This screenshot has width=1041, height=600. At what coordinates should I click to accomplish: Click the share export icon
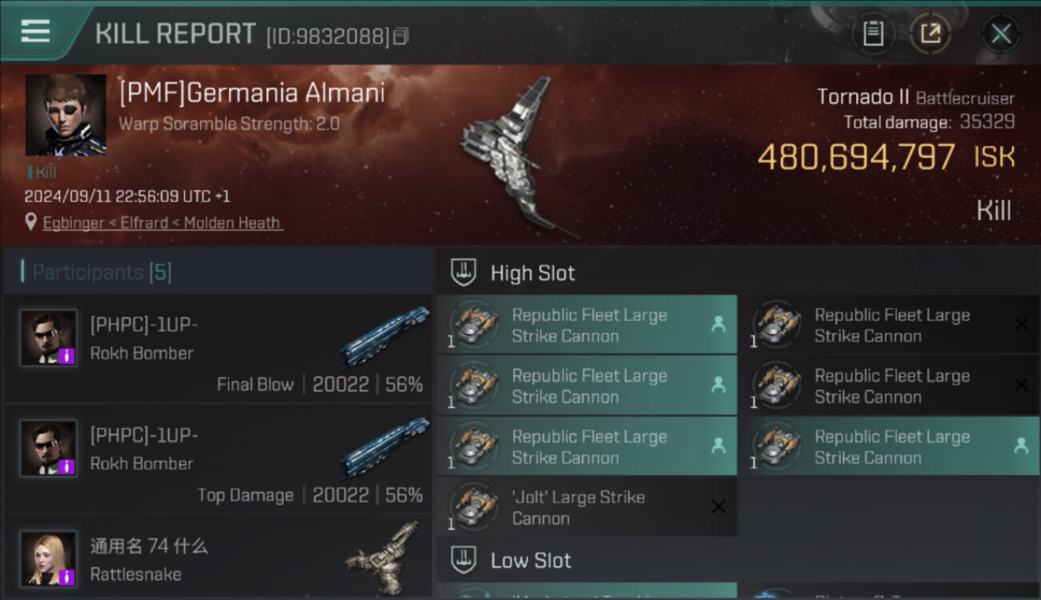point(930,34)
